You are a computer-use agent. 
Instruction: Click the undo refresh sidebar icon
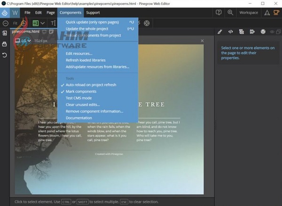[x=5, y=55]
